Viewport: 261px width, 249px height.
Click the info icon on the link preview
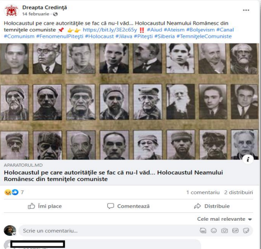pos(248,159)
